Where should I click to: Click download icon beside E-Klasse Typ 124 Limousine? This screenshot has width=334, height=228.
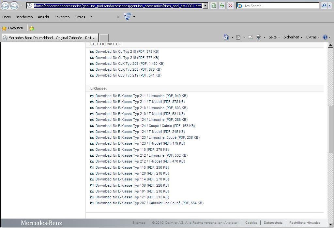[x=92, y=120]
